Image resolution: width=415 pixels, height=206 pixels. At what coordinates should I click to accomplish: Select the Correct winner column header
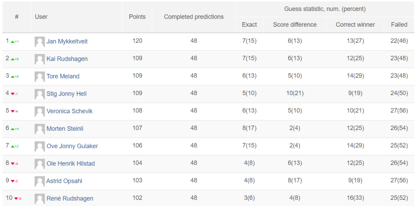(x=355, y=25)
